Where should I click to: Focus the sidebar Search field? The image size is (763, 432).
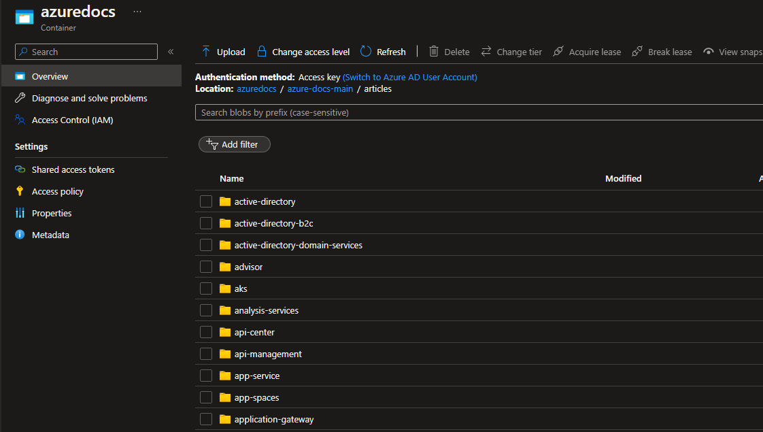86,52
